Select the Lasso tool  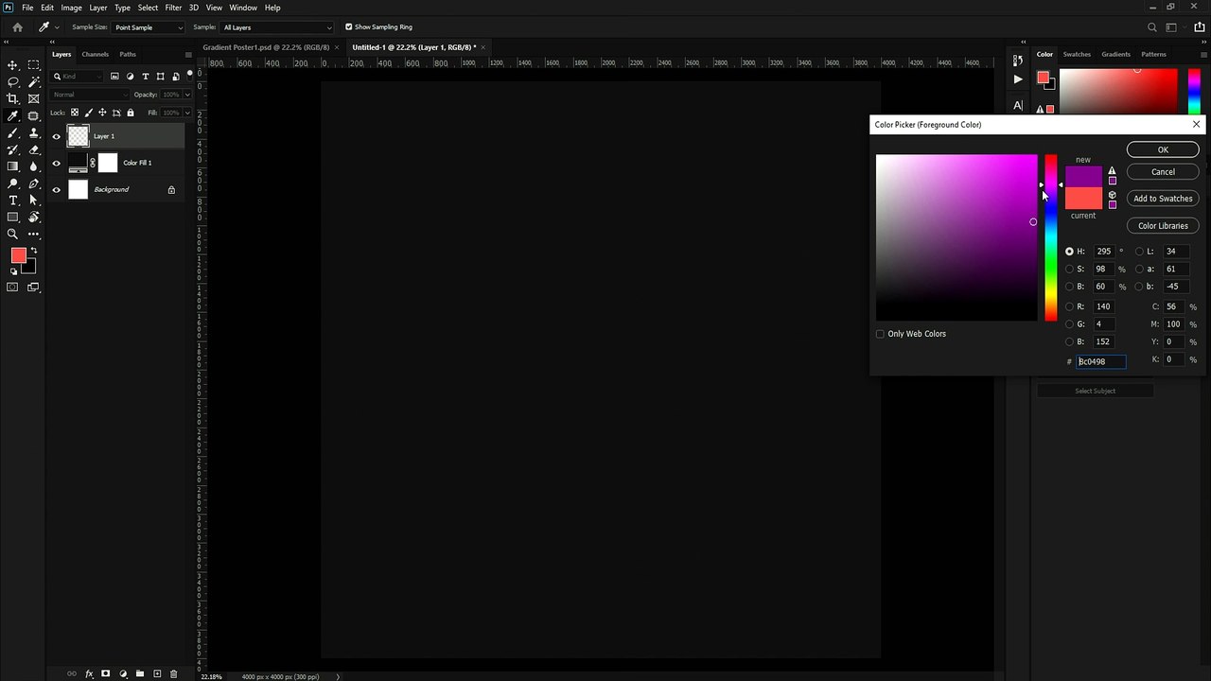[13, 82]
